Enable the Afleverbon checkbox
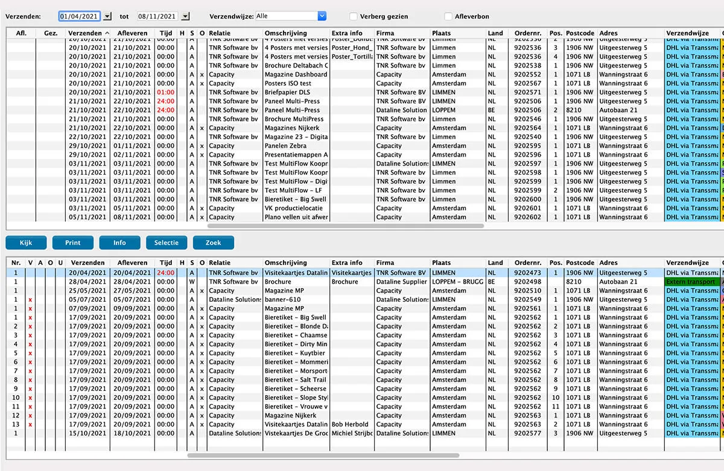724x471 pixels. point(448,17)
